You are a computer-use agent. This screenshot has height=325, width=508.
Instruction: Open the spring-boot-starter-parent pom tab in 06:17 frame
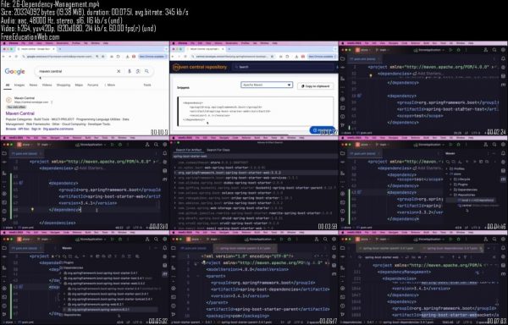pos(246,248)
